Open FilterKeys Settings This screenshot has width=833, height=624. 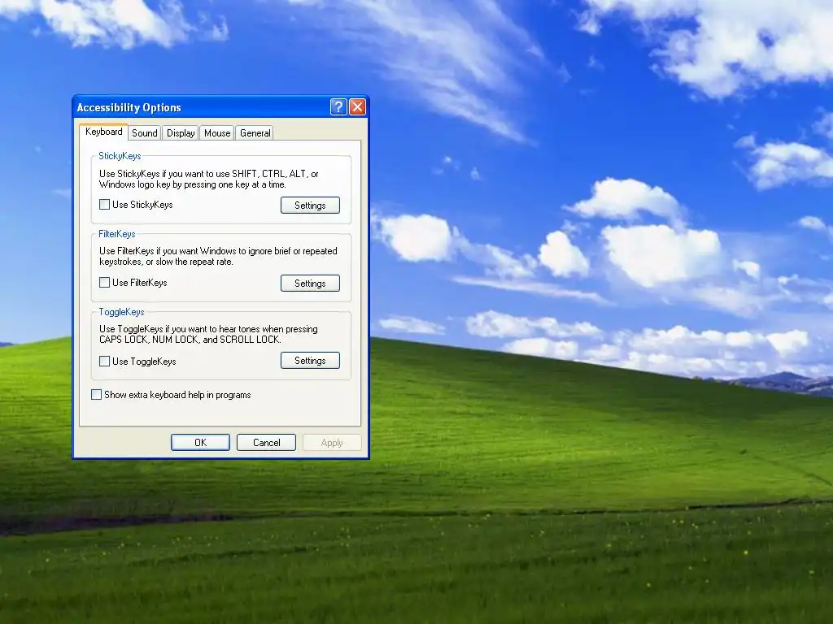click(310, 284)
